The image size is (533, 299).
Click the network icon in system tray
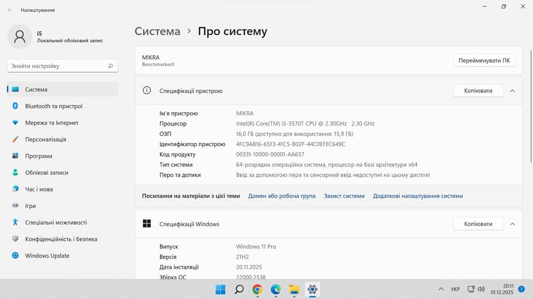(x=471, y=289)
